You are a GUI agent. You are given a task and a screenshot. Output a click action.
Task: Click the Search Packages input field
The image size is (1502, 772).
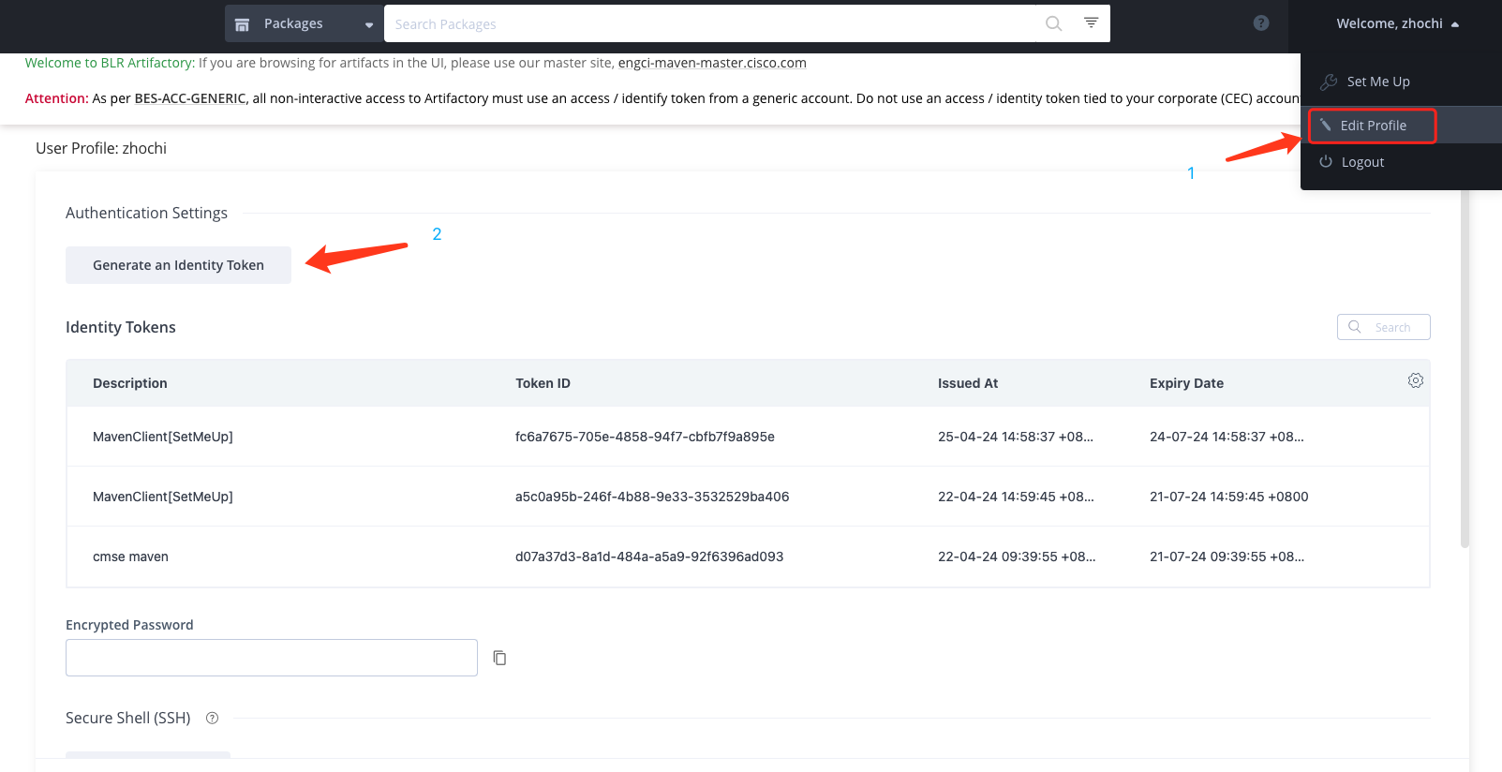click(x=712, y=23)
